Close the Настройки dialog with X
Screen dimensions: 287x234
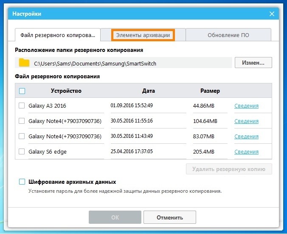(x=272, y=14)
